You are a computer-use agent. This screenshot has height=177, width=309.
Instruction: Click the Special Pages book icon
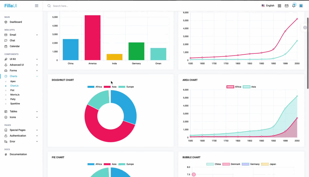[6, 130]
